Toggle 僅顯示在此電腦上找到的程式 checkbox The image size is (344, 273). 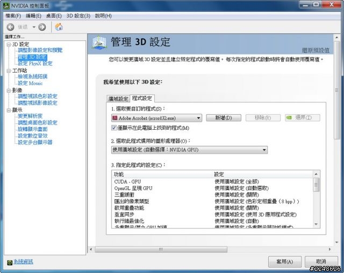[114, 128]
